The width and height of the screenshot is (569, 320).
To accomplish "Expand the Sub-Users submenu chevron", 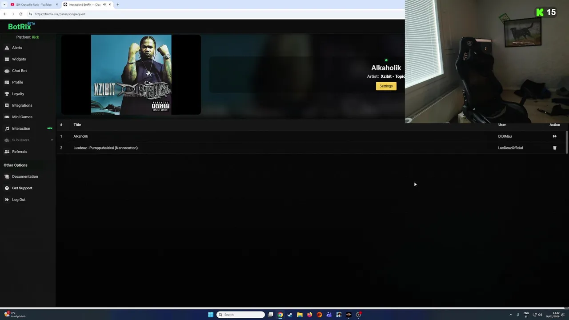I will pyautogui.click(x=52, y=140).
